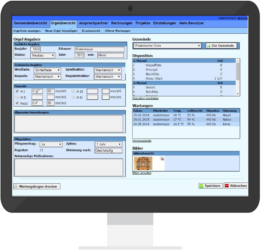Image resolution: width=261 pixels, height=250 pixels.
Task: Click the red Abbrechen icon
Action: point(227,186)
